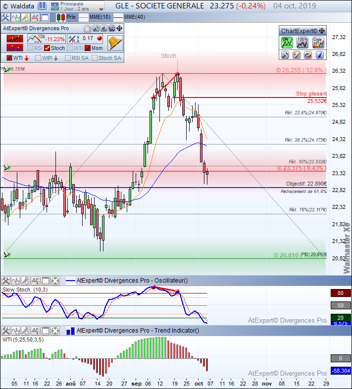Close the Oscillateur pane

[55, 281]
